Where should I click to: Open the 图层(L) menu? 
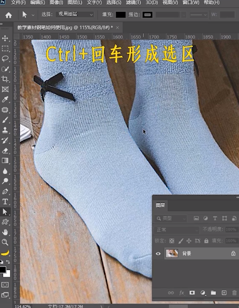click(x=75, y=2)
